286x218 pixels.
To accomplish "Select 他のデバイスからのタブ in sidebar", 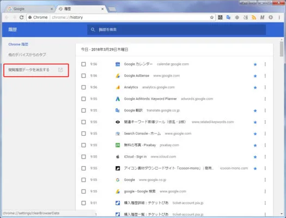I will click(27, 55).
